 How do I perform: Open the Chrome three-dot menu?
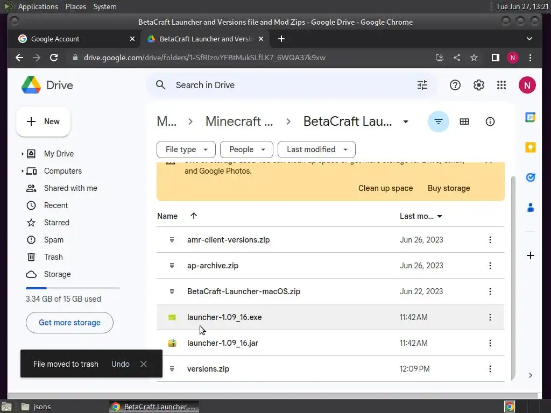530,58
